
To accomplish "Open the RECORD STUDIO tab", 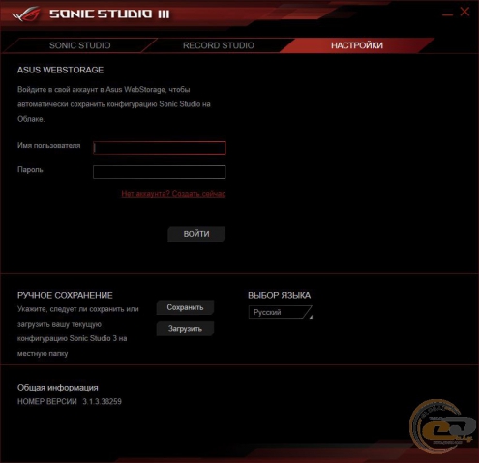I will click(x=219, y=45).
